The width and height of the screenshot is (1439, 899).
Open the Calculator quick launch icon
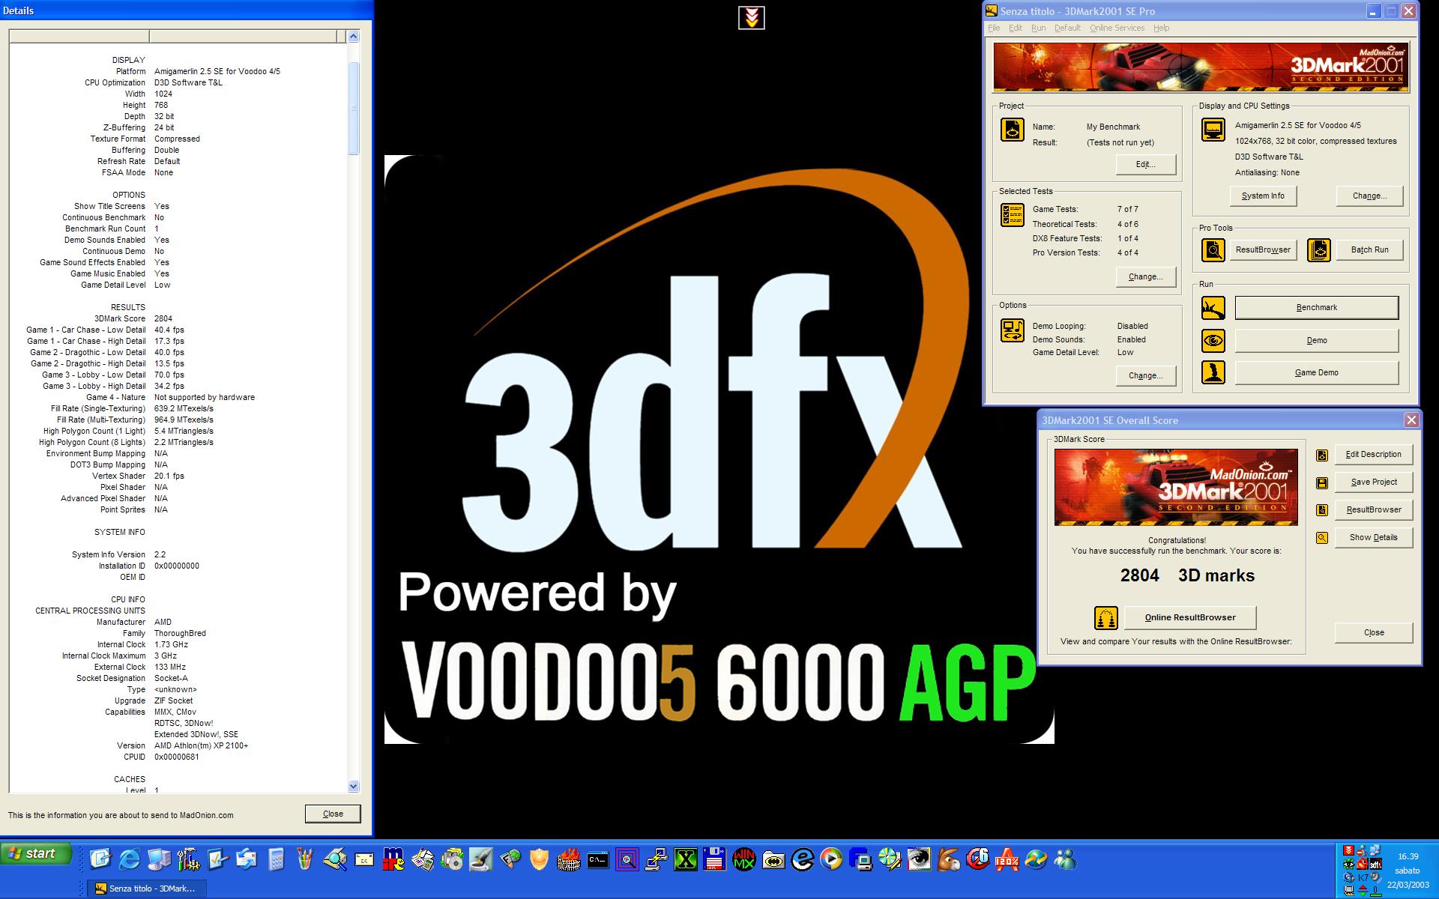tap(276, 859)
